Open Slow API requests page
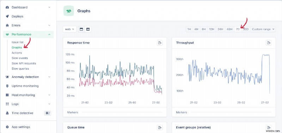The width and height of the screenshot is (282, 133). [24, 64]
